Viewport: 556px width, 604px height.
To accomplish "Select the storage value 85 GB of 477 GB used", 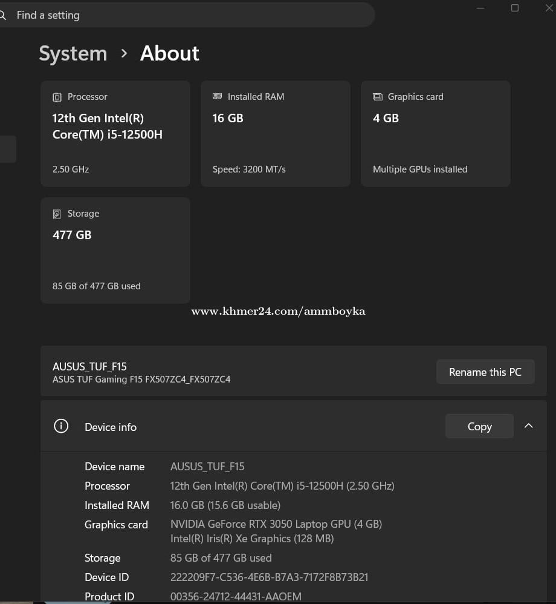I will tap(221, 558).
